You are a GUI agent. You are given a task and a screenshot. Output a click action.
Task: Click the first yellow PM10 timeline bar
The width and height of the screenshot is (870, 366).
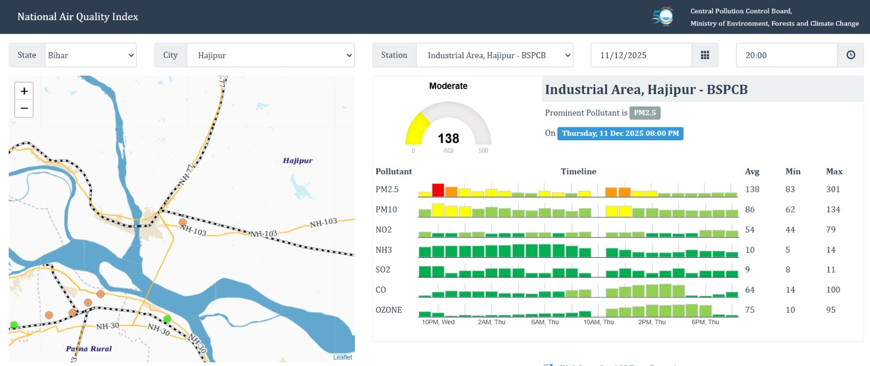pyautogui.click(x=438, y=210)
